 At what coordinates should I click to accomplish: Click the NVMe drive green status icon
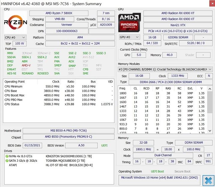7,156
